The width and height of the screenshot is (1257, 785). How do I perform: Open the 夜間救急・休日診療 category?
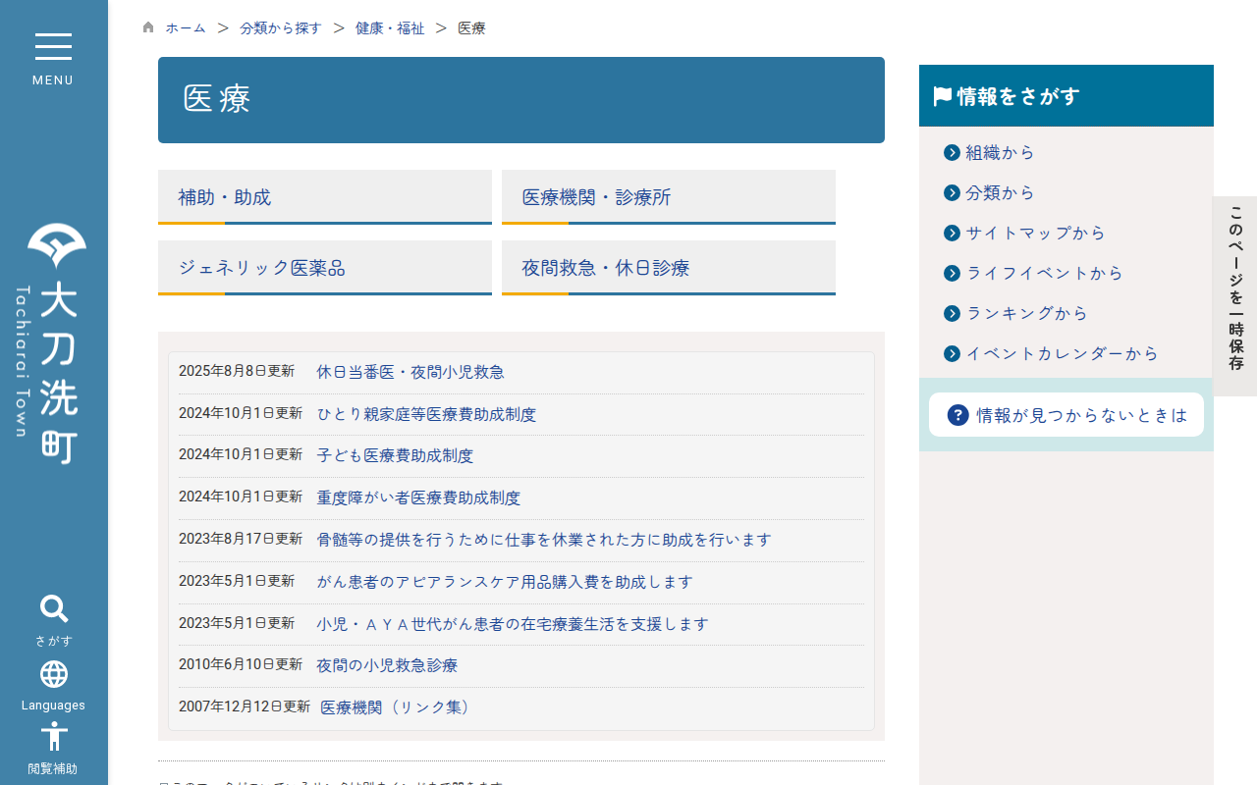coord(669,268)
